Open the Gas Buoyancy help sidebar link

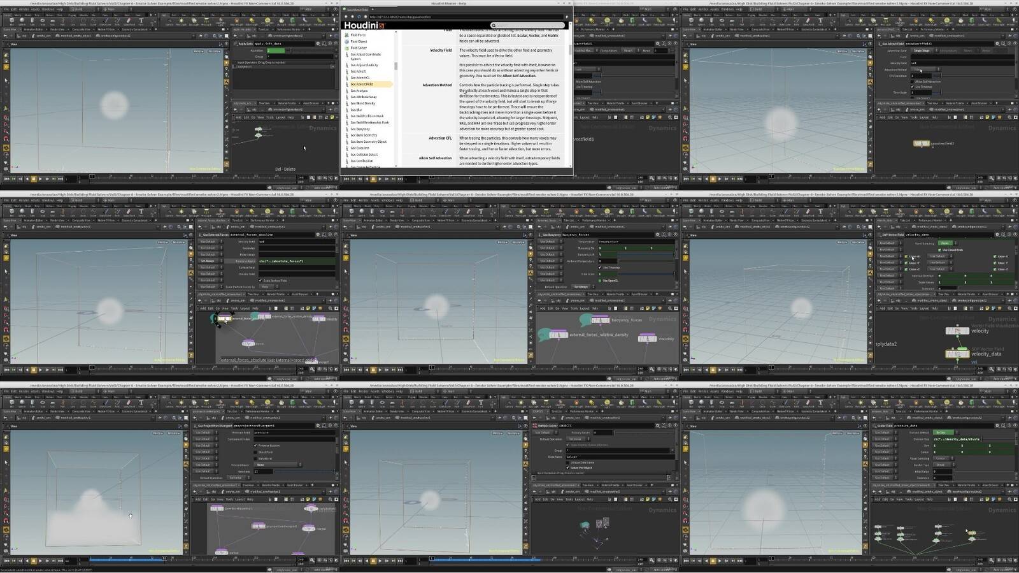click(x=360, y=129)
